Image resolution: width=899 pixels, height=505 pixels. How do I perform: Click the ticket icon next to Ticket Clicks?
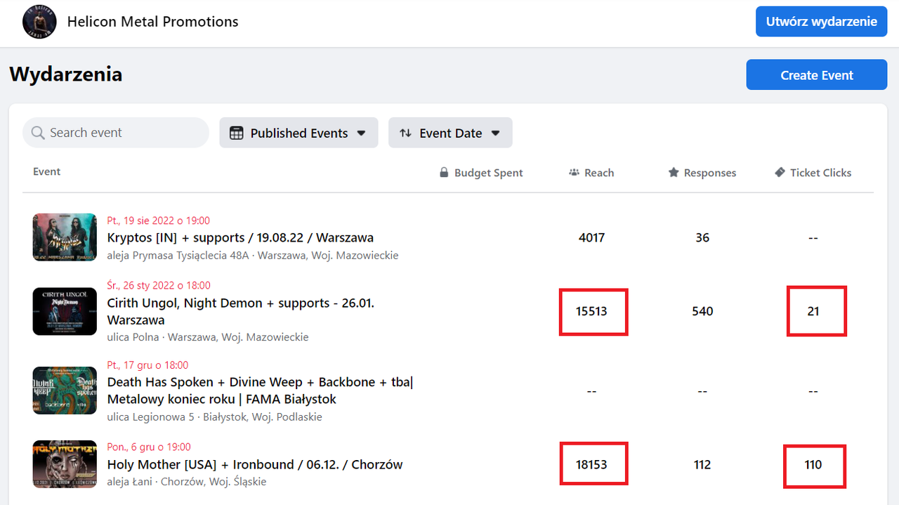pos(780,173)
